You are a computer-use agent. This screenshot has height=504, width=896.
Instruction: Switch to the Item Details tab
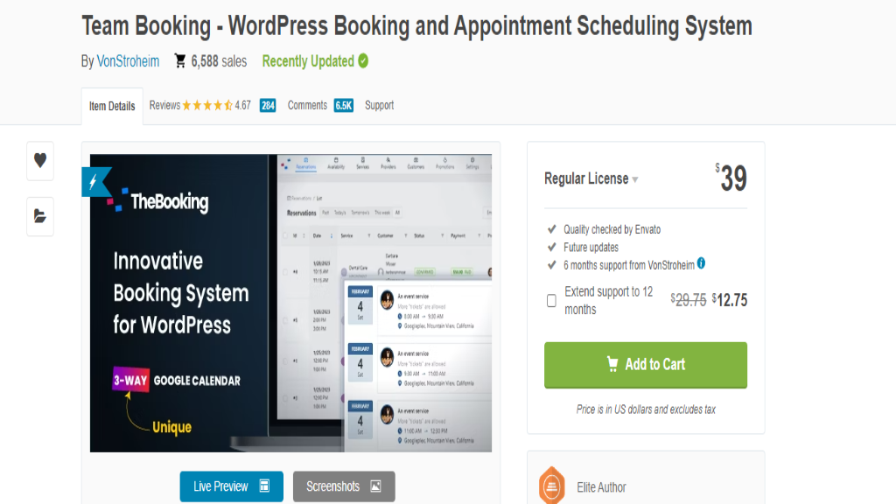tap(112, 106)
